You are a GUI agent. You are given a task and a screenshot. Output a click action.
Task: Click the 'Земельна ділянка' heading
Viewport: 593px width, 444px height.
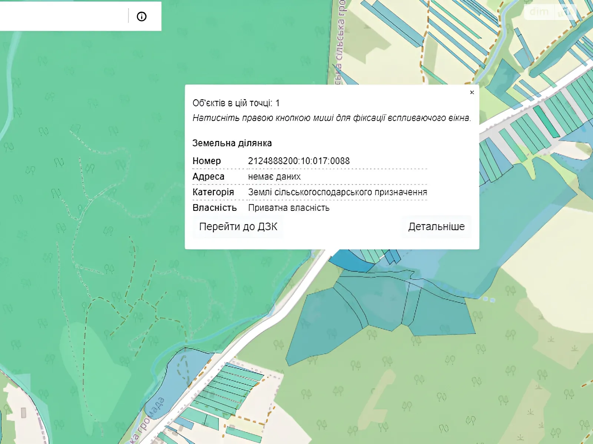[232, 143]
